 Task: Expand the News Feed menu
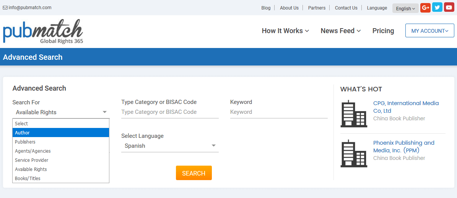point(341,31)
